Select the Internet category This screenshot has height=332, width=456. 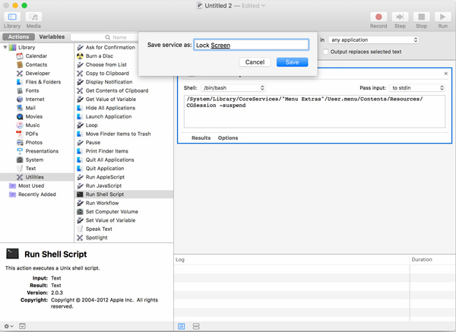click(x=35, y=99)
